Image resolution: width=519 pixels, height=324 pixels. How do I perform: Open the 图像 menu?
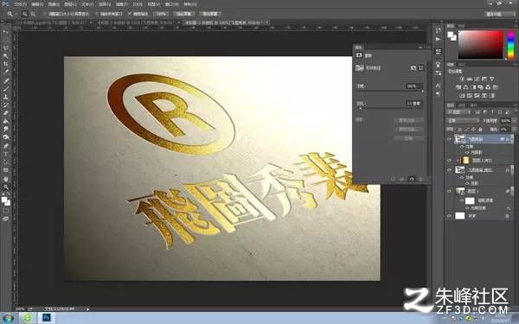tap(54, 4)
